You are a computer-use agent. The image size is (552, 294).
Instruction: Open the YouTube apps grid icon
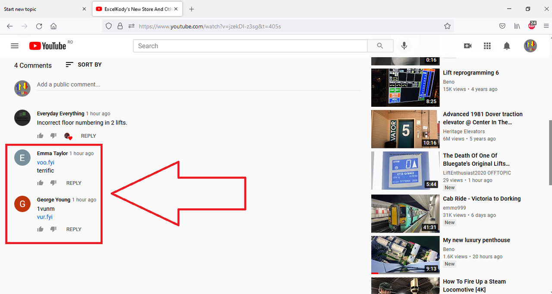click(x=487, y=46)
